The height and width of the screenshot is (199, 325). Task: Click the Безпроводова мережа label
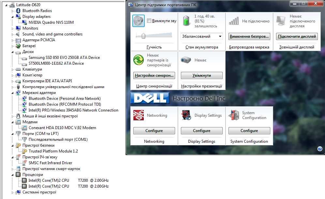tap(249, 47)
